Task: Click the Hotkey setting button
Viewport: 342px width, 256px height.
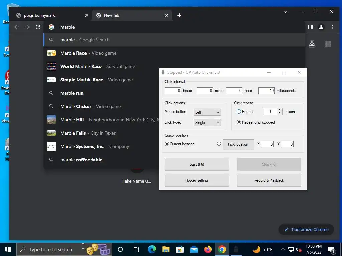Action: pyautogui.click(x=197, y=180)
